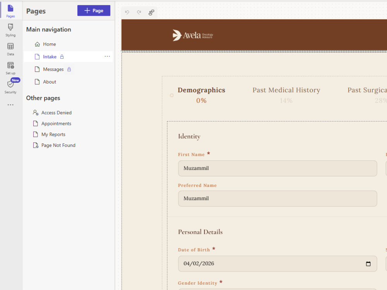Open the Page Not Found page
387x290 pixels.
pos(58,145)
